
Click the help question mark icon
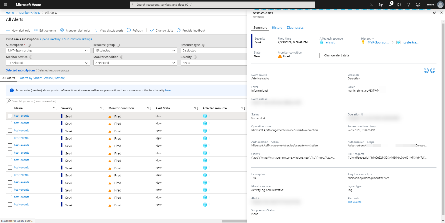(408, 5)
